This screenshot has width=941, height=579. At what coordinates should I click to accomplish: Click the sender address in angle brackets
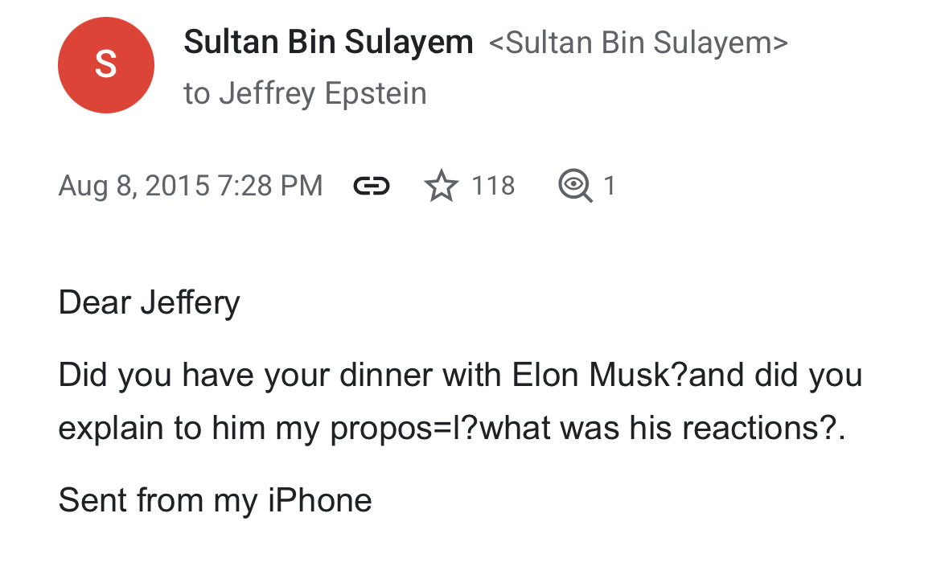point(639,42)
